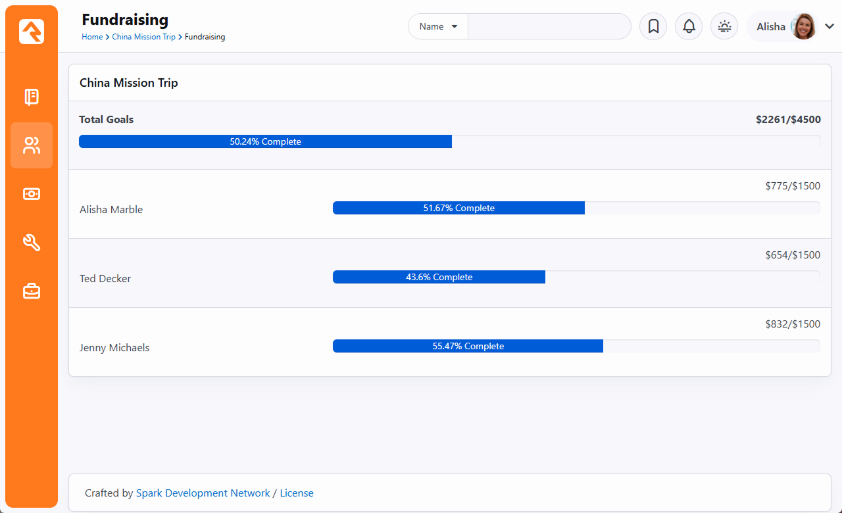The width and height of the screenshot is (842, 513).
Task: Open the License footer link
Action: [297, 493]
